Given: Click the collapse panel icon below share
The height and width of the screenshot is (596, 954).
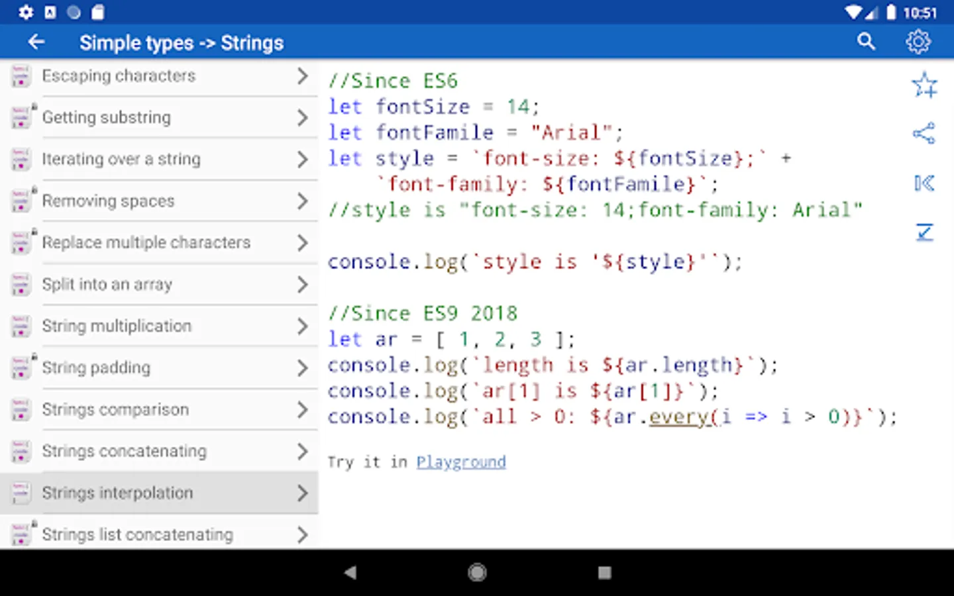Looking at the screenshot, I should [x=924, y=183].
